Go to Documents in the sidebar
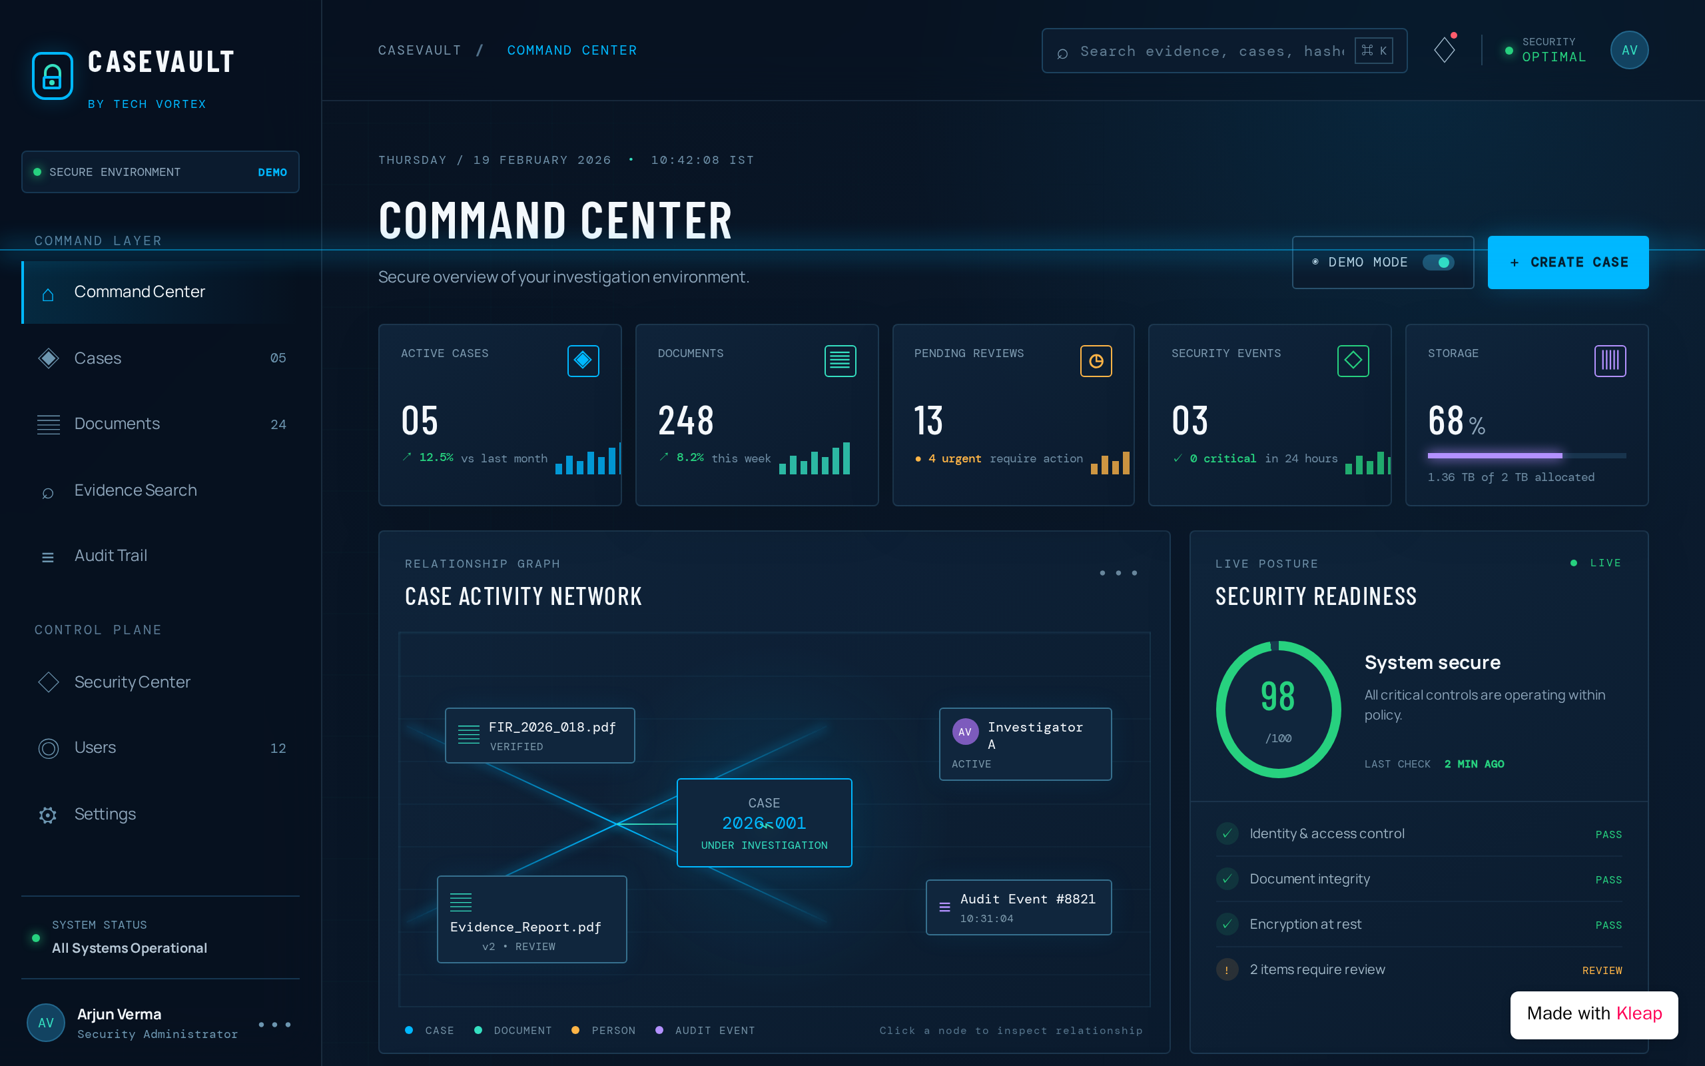Viewport: 1705px width, 1066px height. pyautogui.click(x=161, y=424)
